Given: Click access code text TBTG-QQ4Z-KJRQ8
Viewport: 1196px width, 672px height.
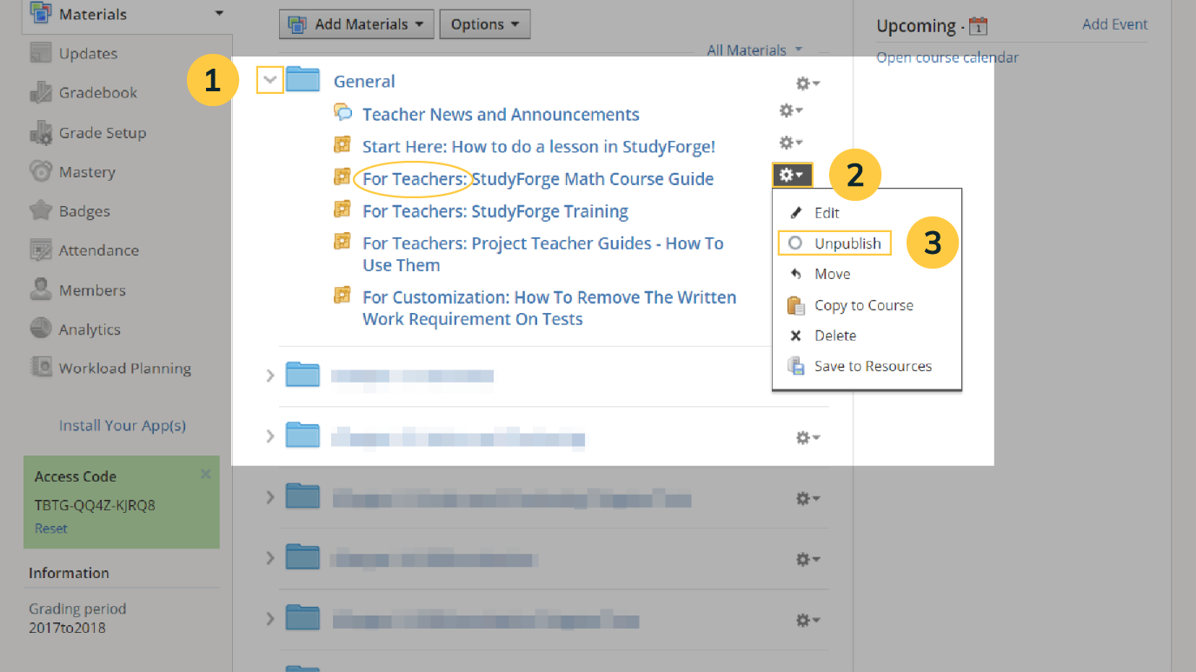Looking at the screenshot, I should point(95,504).
